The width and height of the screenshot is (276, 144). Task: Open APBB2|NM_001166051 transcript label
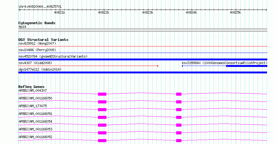click(x=35, y=114)
